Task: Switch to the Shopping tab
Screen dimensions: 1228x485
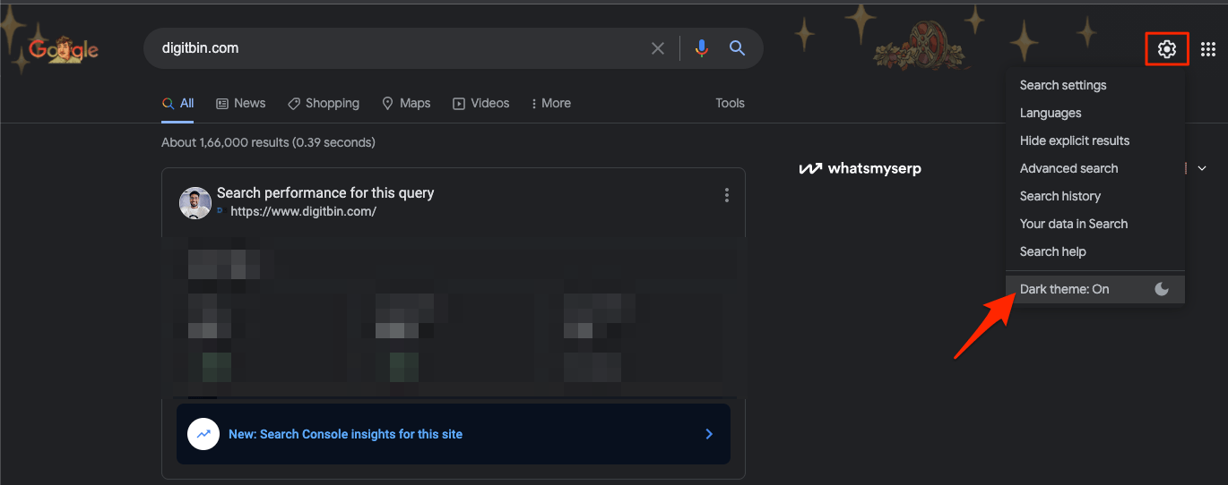Action: tap(324, 104)
